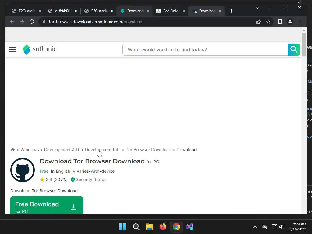Open the Softonic hamburger menu
This screenshot has height=234, width=312.
click(13, 50)
